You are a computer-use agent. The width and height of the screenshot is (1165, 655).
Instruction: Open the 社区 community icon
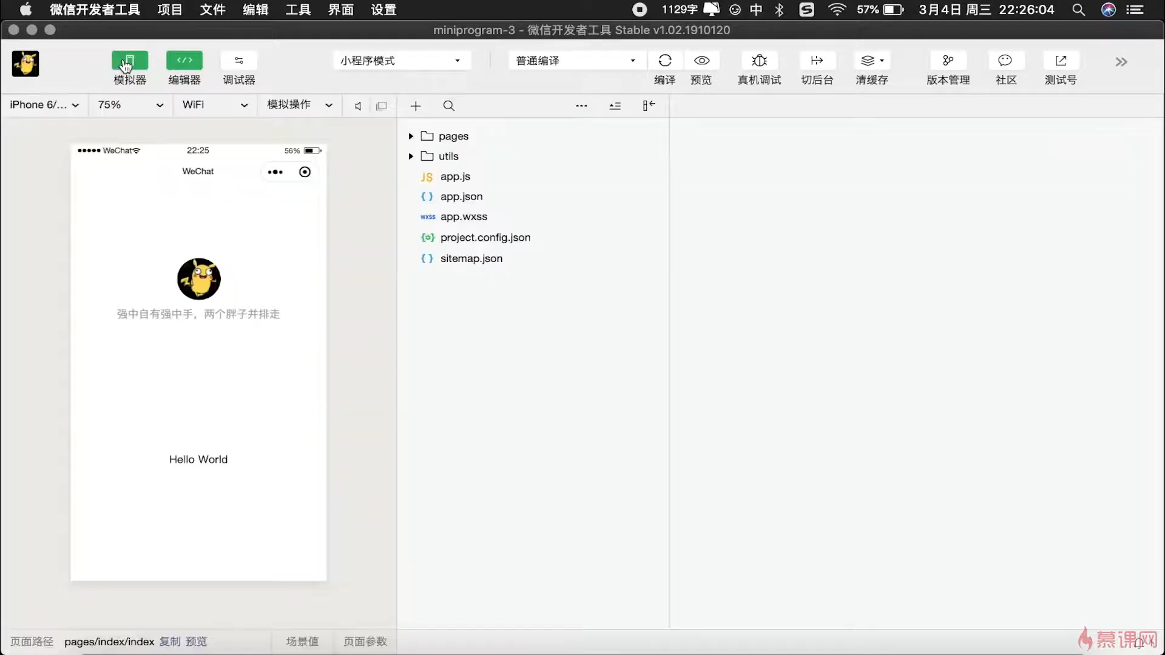point(1005,61)
